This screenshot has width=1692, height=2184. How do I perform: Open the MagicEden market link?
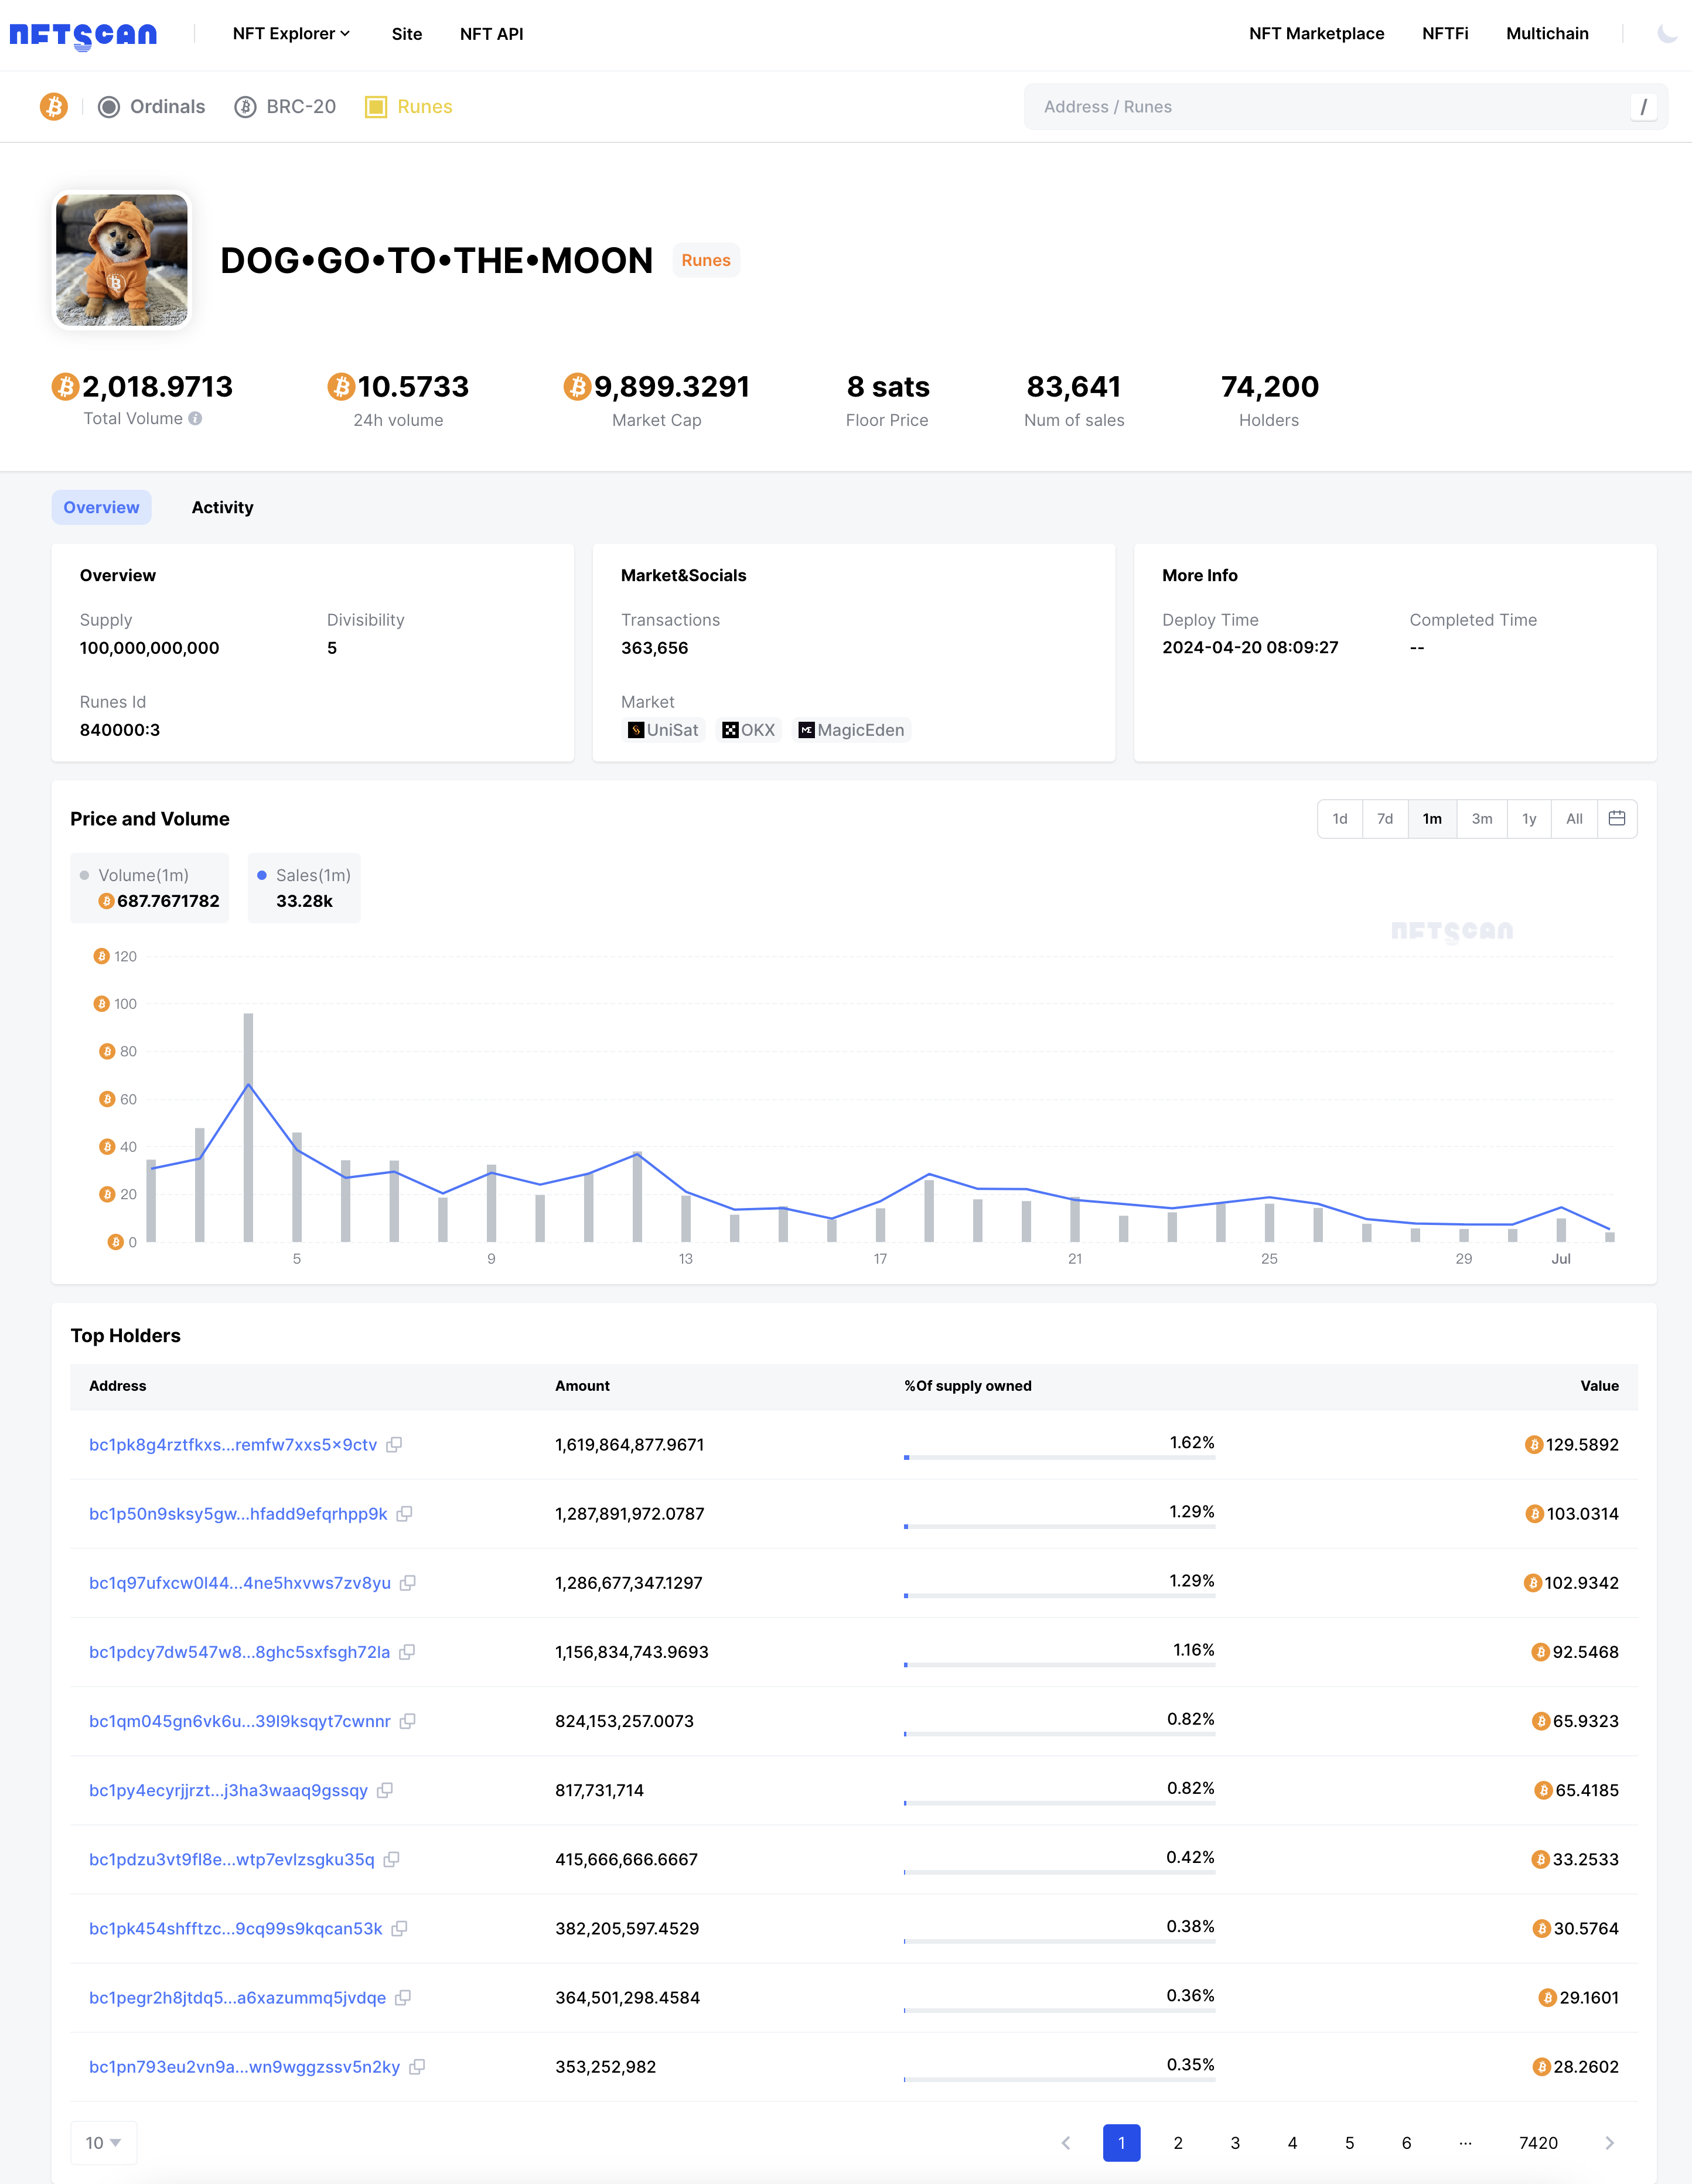pyautogui.click(x=851, y=731)
